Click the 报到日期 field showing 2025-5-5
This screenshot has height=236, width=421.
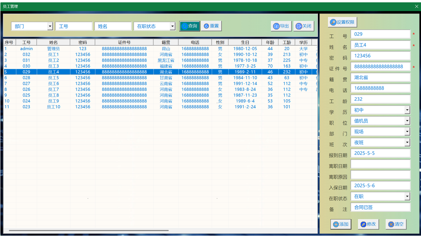coord(380,153)
